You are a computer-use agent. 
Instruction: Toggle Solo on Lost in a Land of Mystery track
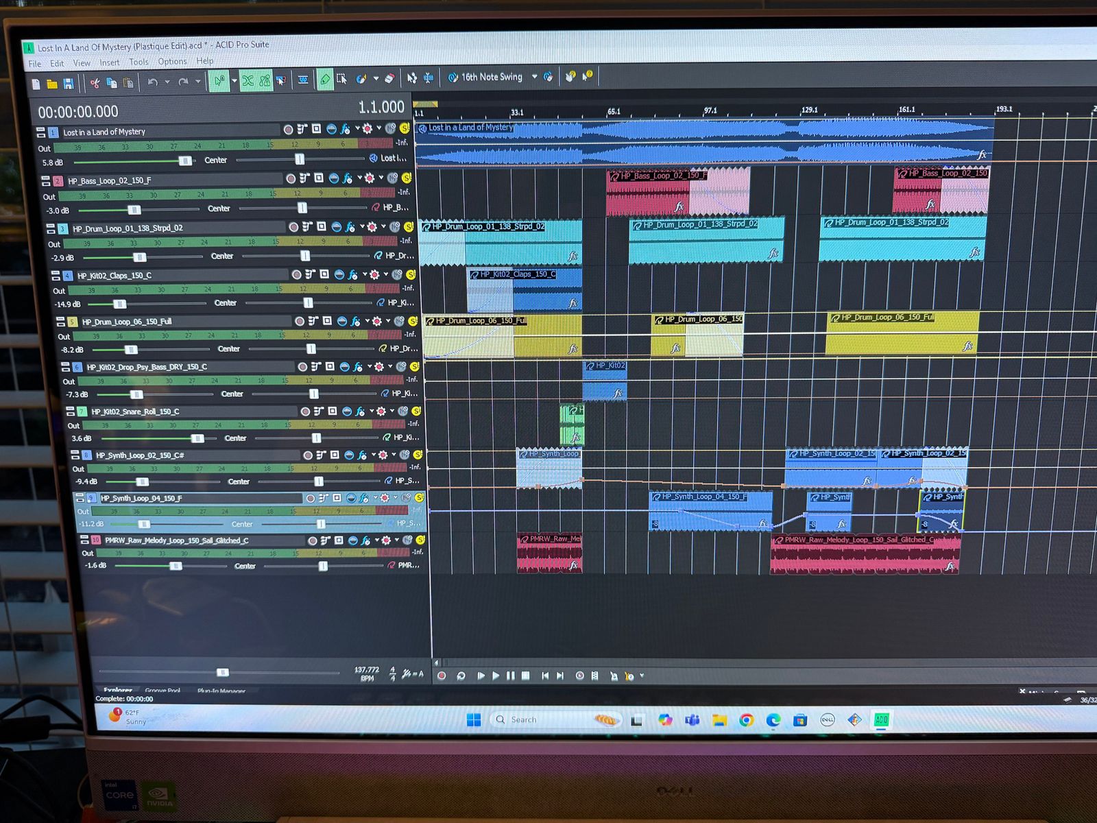click(x=405, y=128)
